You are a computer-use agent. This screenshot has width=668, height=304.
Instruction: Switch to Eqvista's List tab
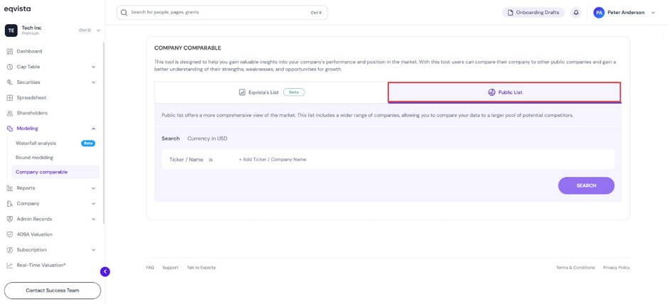click(271, 92)
